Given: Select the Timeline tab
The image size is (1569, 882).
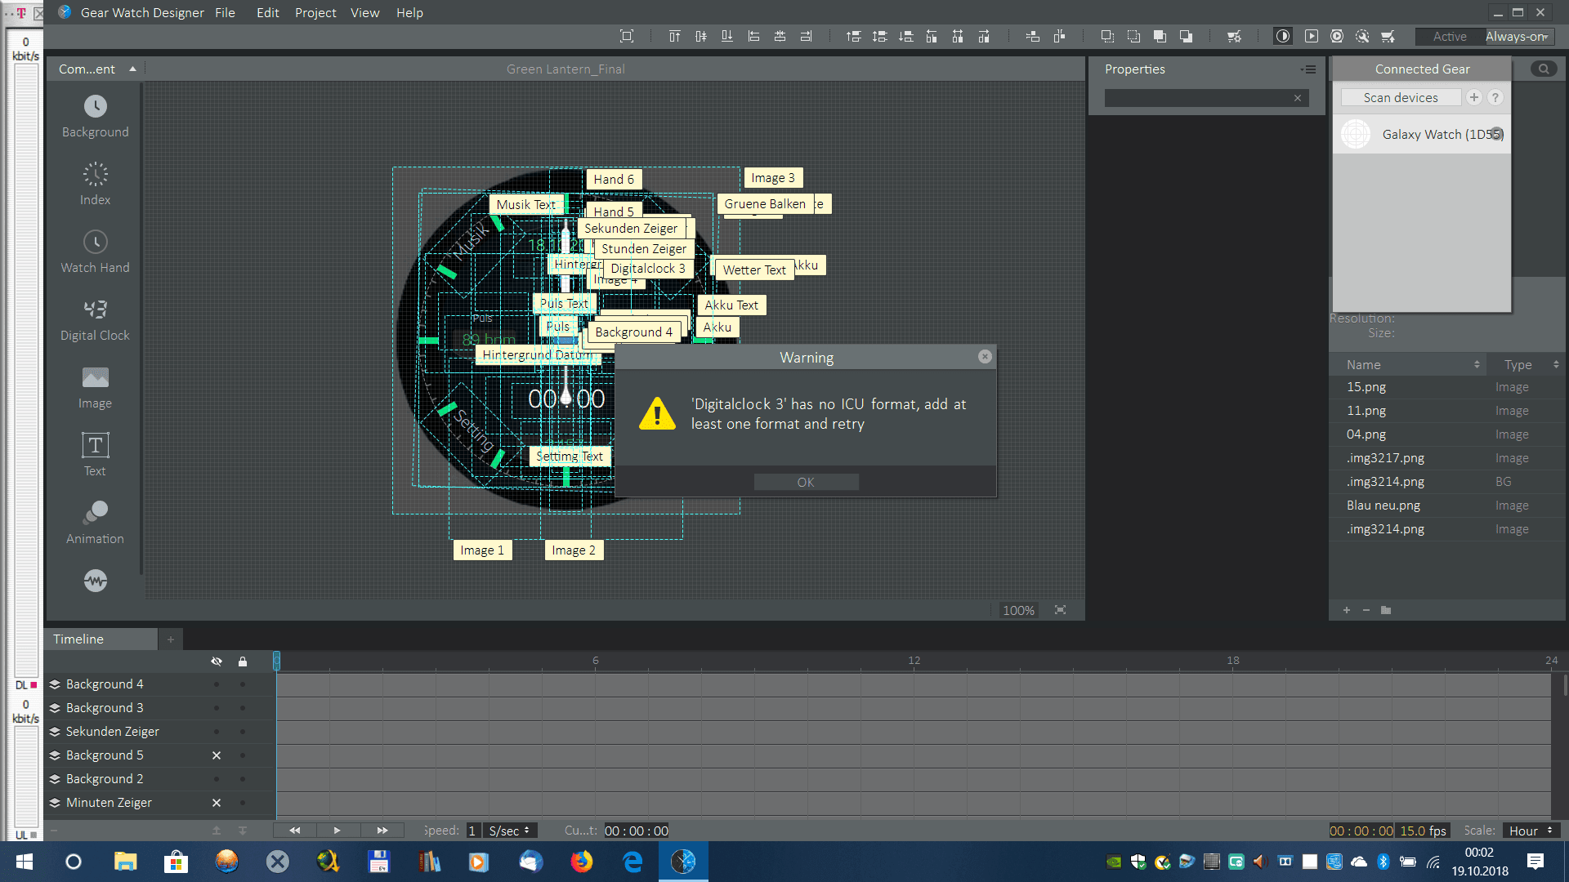Looking at the screenshot, I should coord(101,639).
